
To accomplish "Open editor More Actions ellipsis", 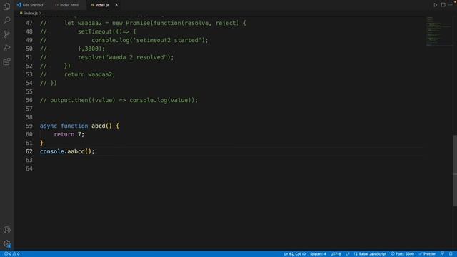I will tap(451, 5).
